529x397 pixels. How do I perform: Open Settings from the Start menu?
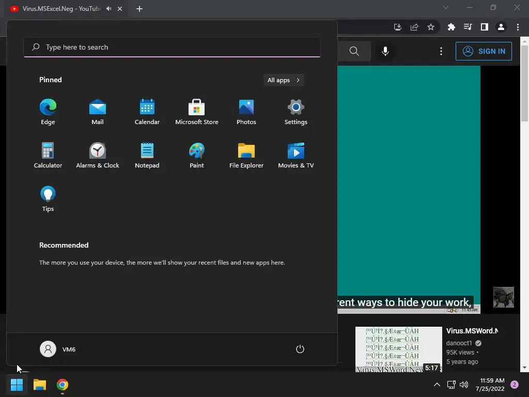tap(296, 112)
